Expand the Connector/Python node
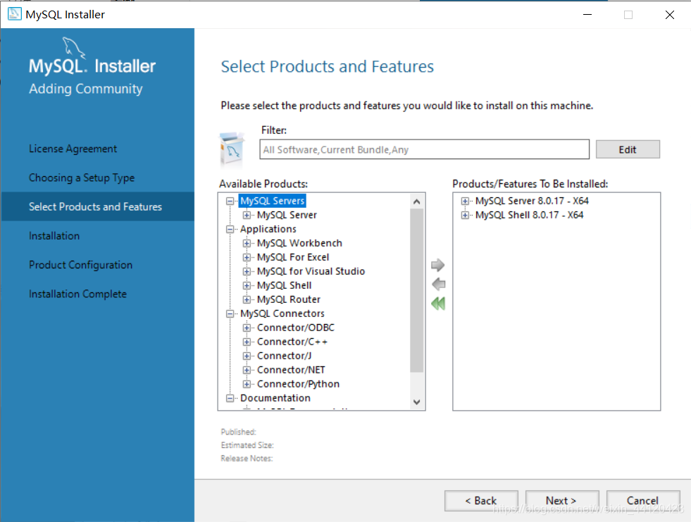The height and width of the screenshot is (522, 691). tap(247, 385)
